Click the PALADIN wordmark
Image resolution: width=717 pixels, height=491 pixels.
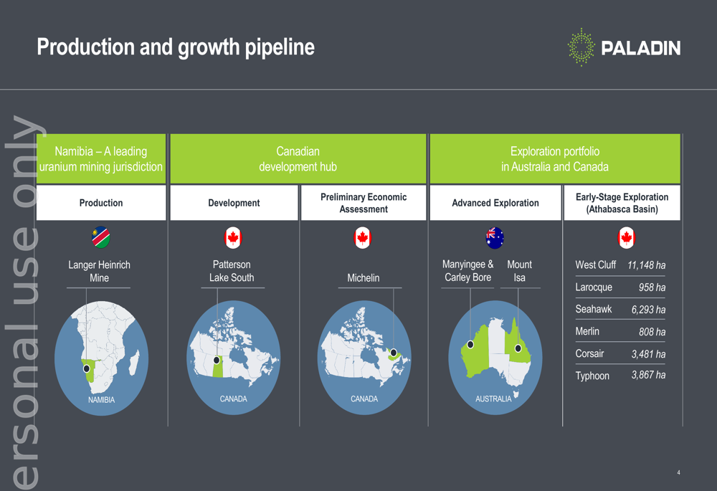640,48
